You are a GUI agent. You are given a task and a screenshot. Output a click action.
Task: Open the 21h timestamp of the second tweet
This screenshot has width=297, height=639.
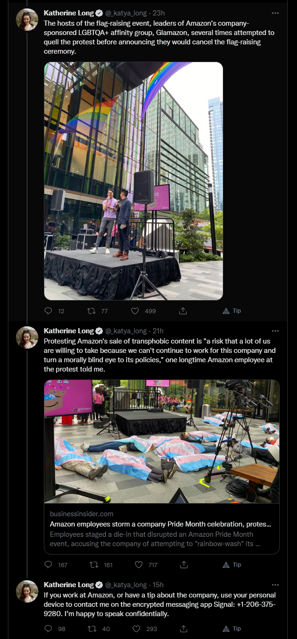pos(158,331)
